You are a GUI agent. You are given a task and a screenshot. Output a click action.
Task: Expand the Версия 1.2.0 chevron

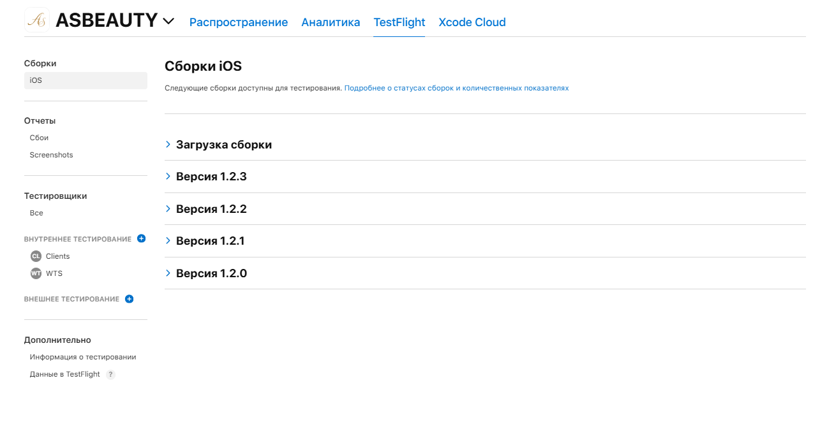[168, 273]
